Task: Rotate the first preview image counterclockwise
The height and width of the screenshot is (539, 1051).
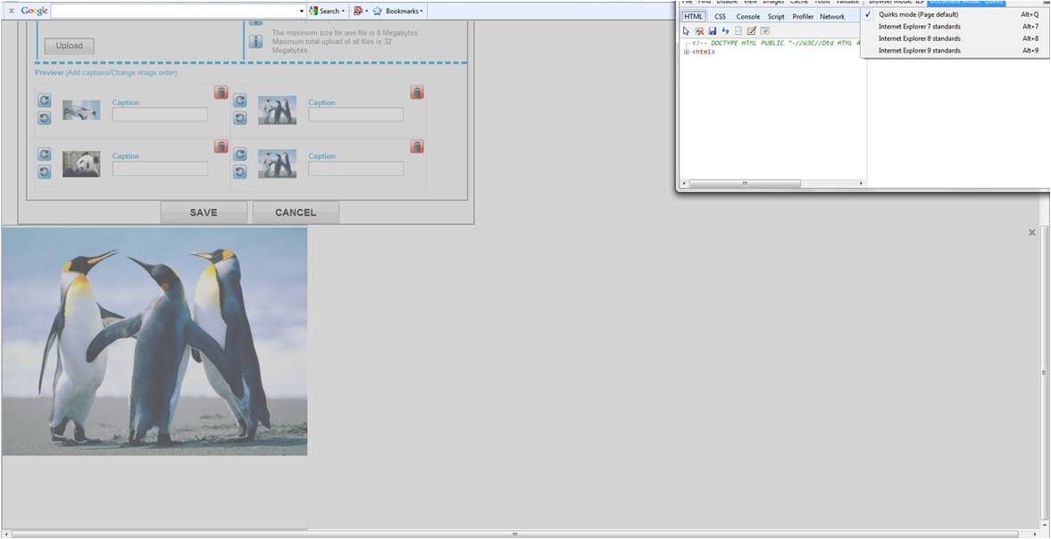Action: [45, 119]
